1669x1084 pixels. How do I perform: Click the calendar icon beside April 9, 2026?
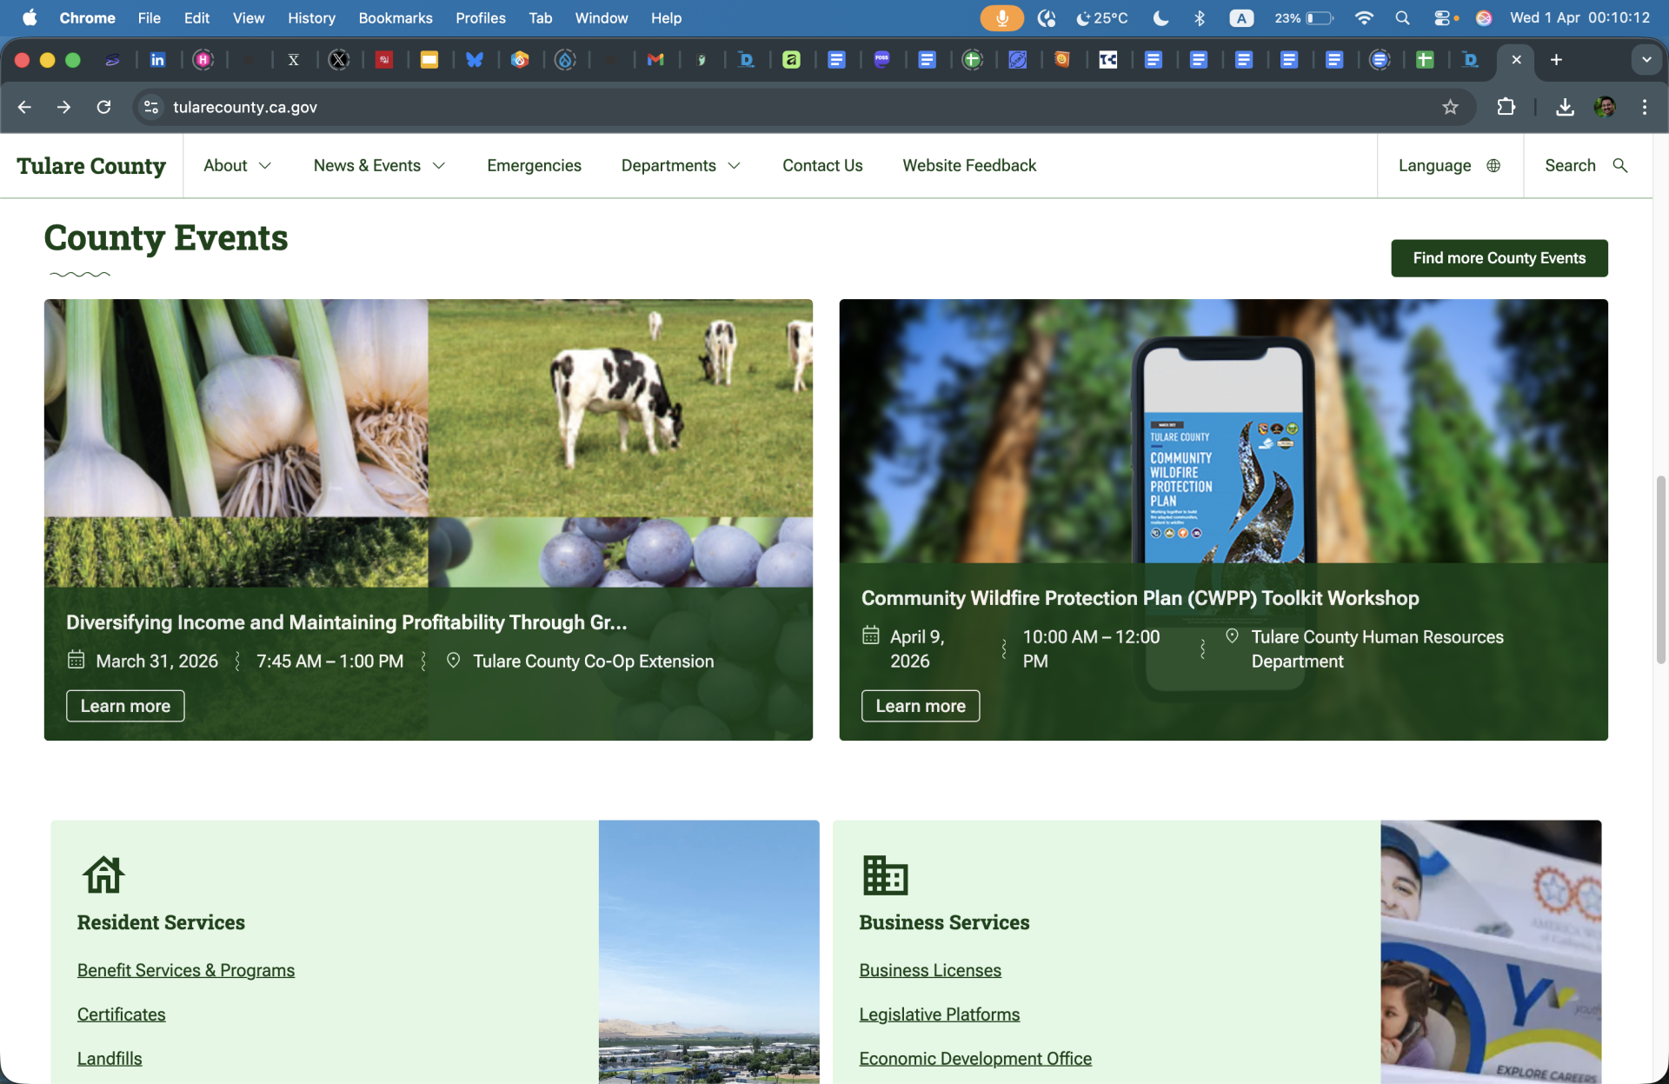870,635
